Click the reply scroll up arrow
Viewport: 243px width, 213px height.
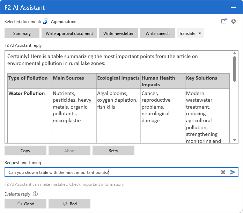235,53
